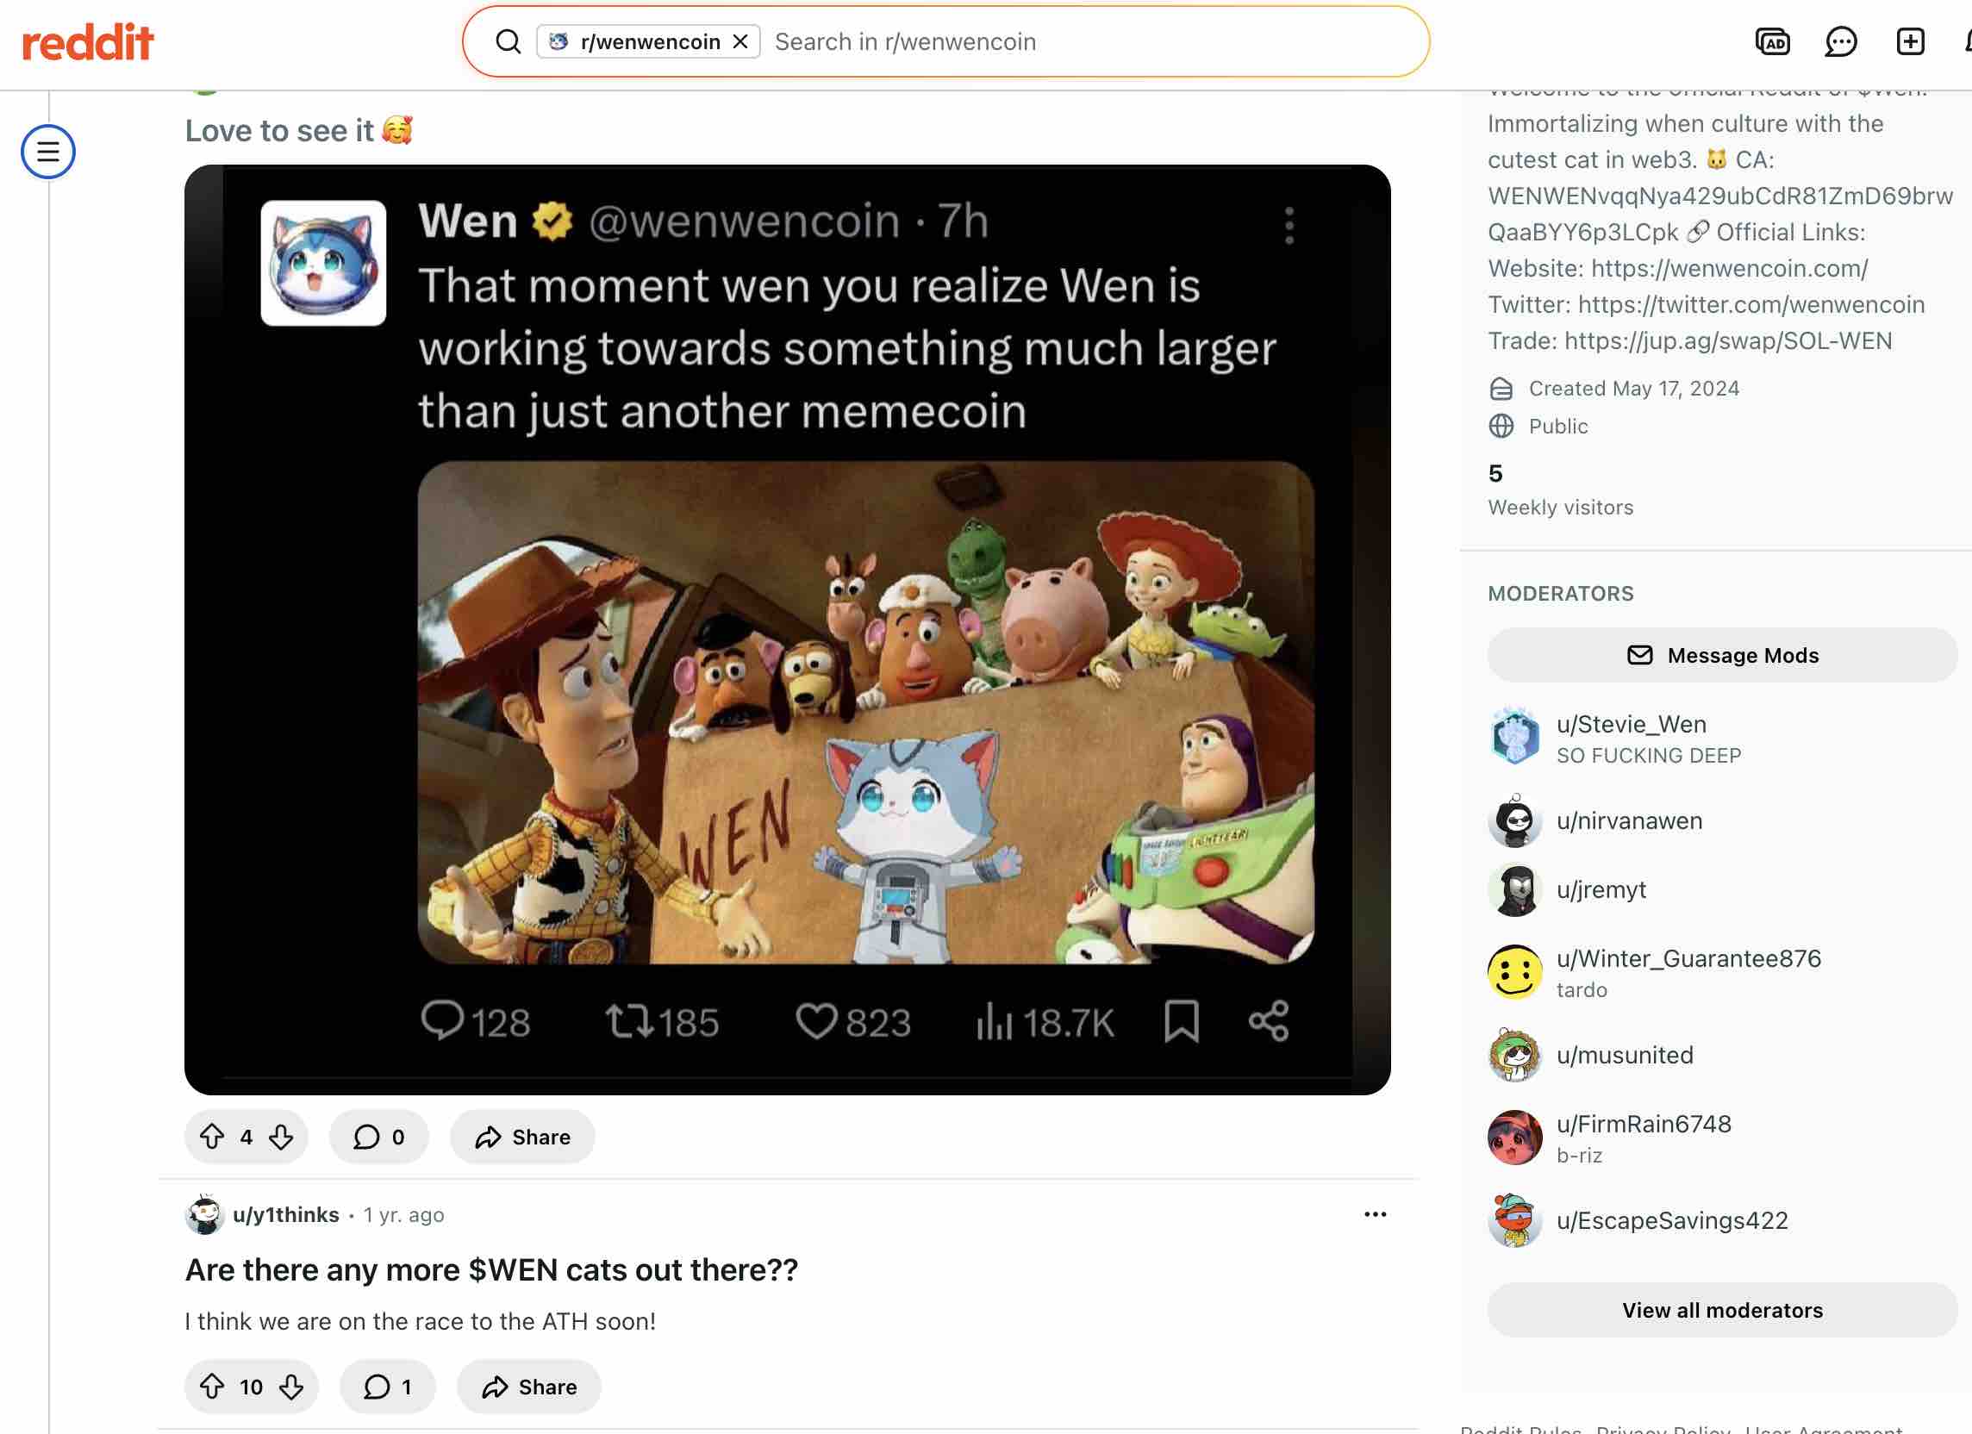Open comments on the $WEN cats post
1972x1434 pixels.
tap(388, 1386)
